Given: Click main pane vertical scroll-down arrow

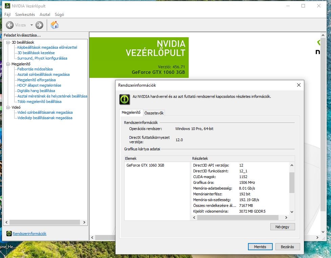Looking at the screenshot, I should (323, 232).
